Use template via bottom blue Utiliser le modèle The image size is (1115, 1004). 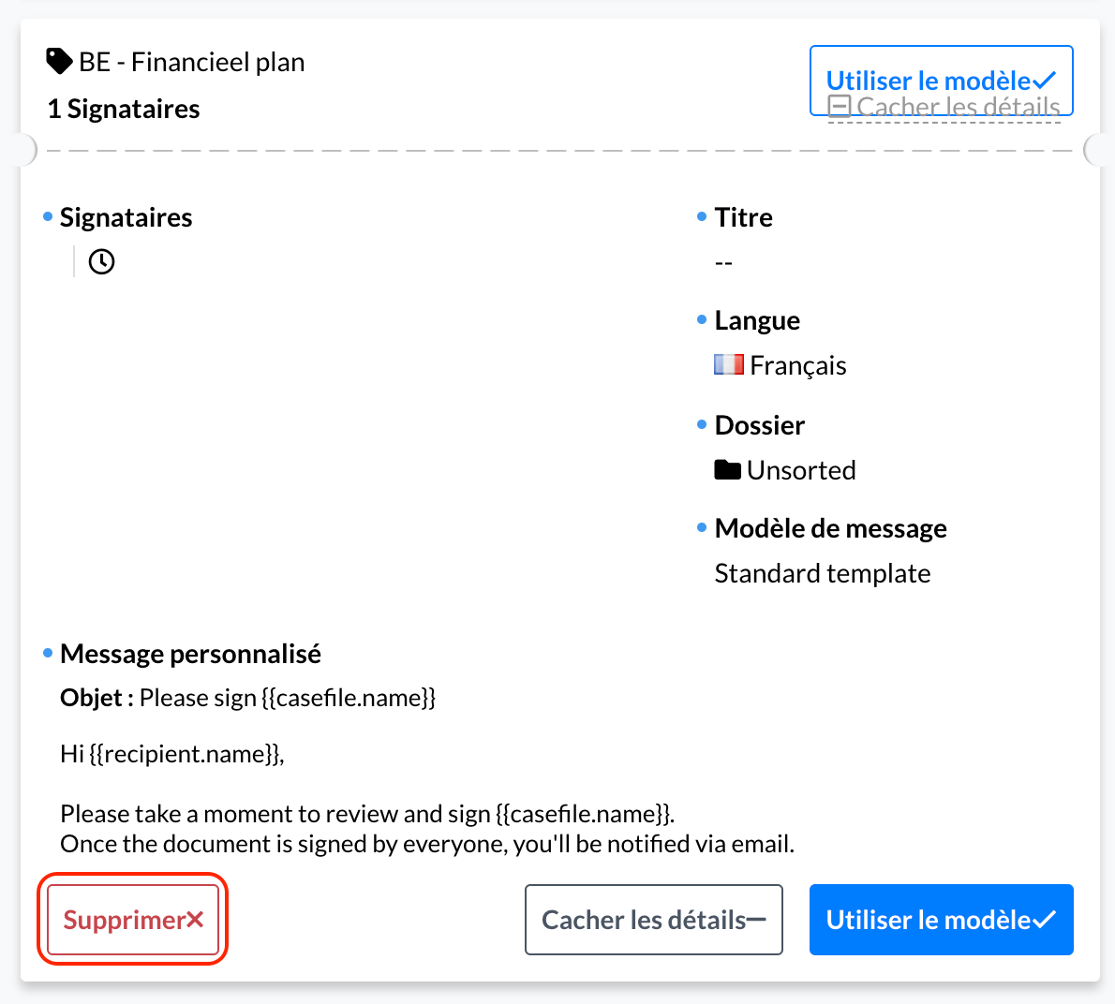point(941,920)
